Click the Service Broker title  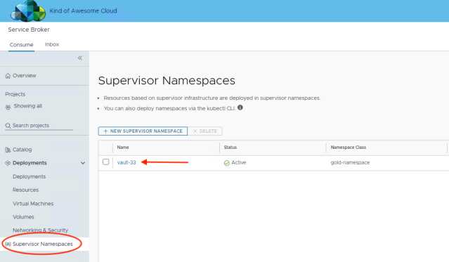coord(29,30)
